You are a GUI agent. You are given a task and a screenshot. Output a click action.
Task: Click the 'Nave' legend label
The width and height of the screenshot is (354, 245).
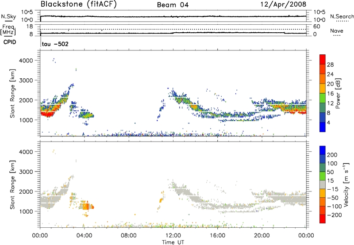tap(337, 31)
